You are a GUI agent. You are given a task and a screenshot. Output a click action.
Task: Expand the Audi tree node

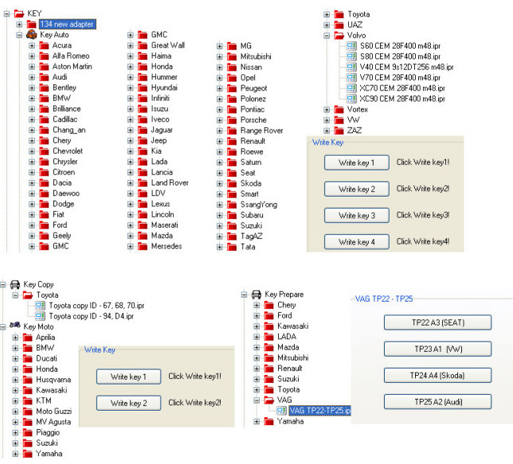pos(32,77)
